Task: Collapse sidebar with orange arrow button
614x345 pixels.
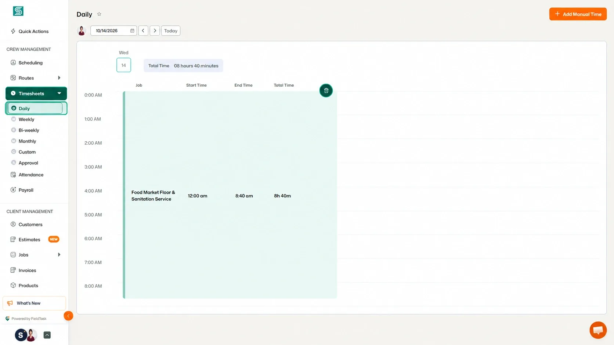Action: coord(68,316)
